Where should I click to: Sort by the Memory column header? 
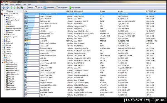point(120,11)
